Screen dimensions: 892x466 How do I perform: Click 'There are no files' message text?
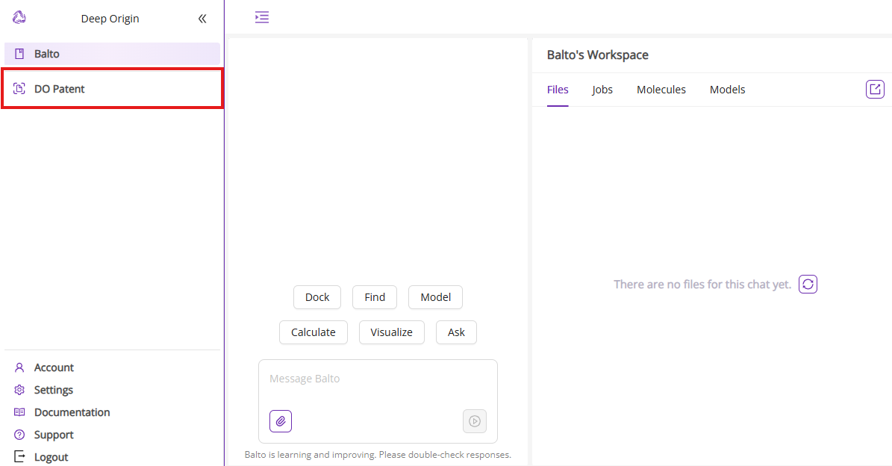[x=702, y=285]
